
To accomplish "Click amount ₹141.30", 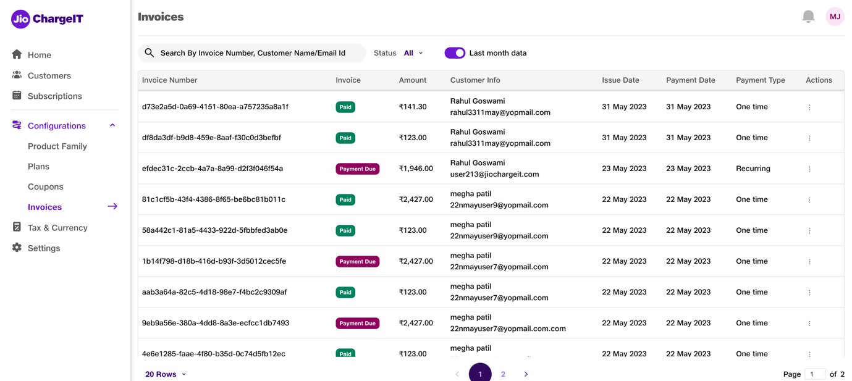I will [x=413, y=107].
